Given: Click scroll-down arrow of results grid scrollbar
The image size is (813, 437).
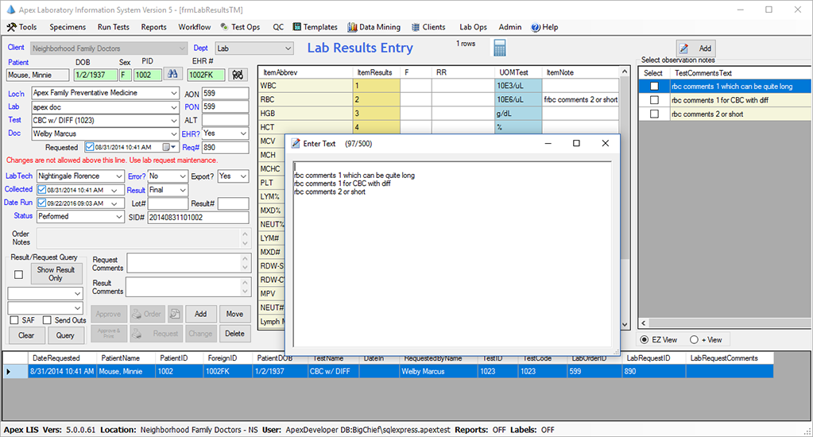Looking at the screenshot, I should (x=625, y=323).
